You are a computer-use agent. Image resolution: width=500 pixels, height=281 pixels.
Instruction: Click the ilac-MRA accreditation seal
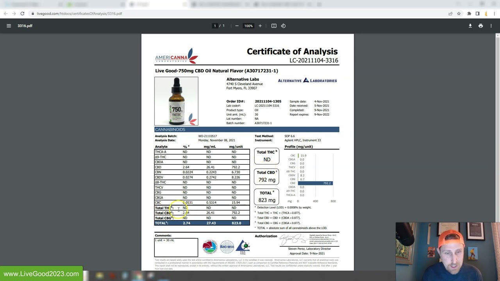pyautogui.click(x=227, y=247)
